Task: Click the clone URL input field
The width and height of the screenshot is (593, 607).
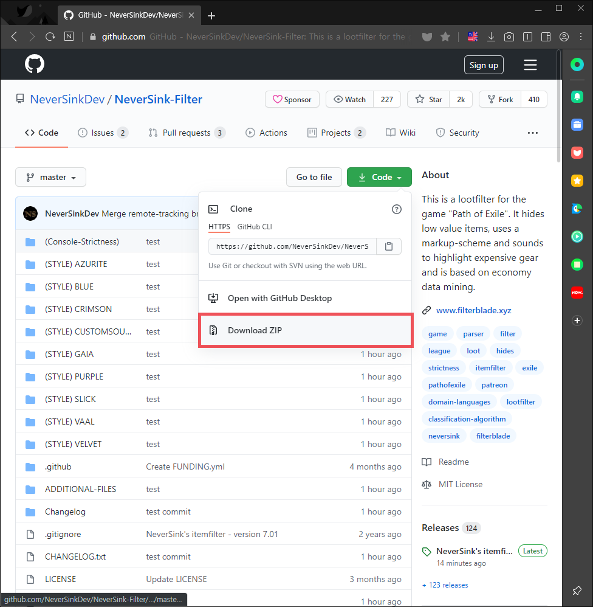Action: pyautogui.click(x=292, y=246)
